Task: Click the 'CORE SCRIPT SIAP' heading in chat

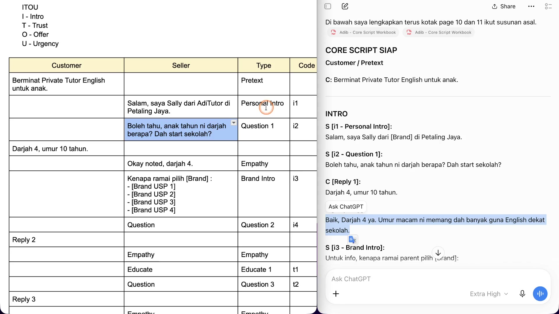Action: (361, 50)
